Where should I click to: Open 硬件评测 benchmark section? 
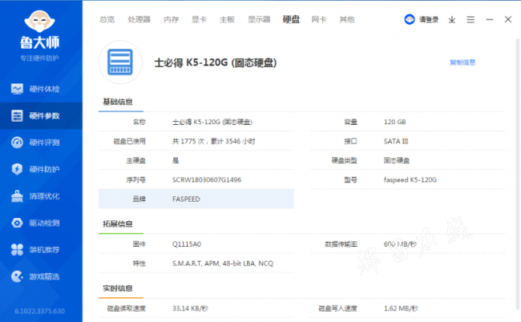tap(41, 143)
